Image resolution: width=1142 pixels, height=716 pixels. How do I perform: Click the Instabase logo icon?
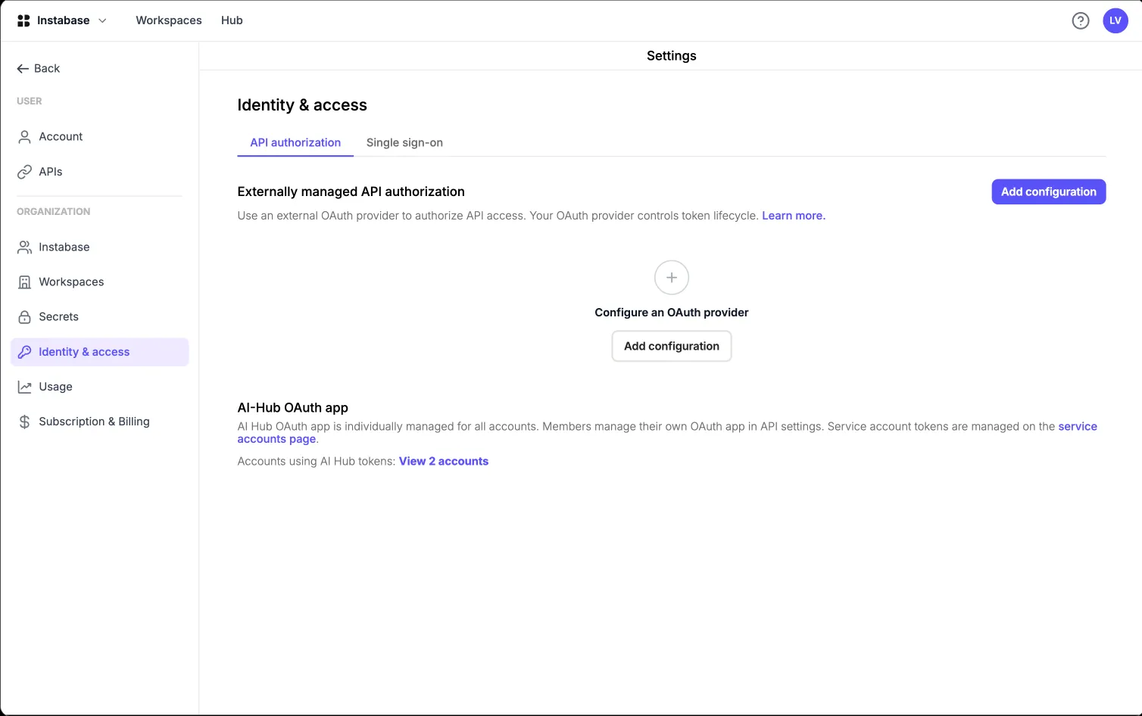tap(23, 20)
